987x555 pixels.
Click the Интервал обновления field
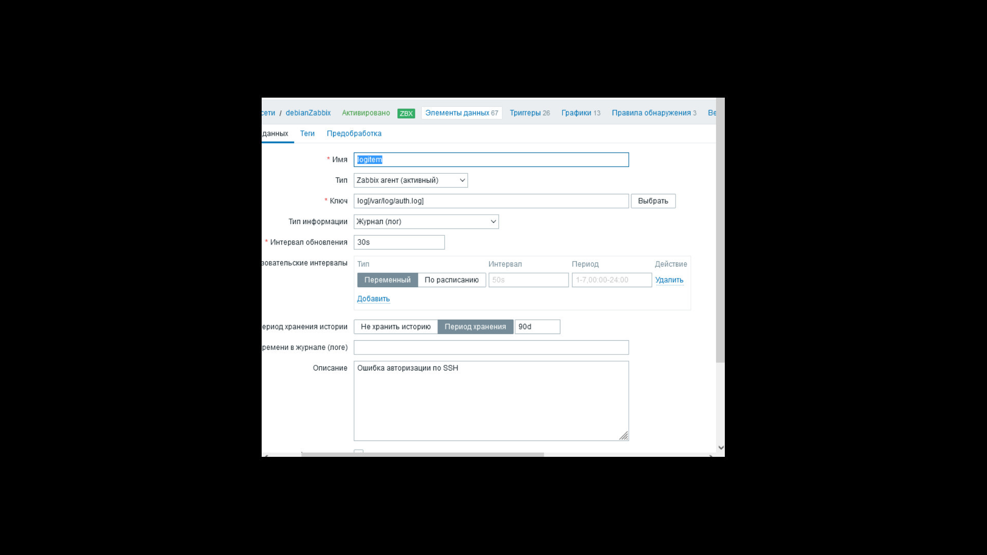click(x=398, y=242)
